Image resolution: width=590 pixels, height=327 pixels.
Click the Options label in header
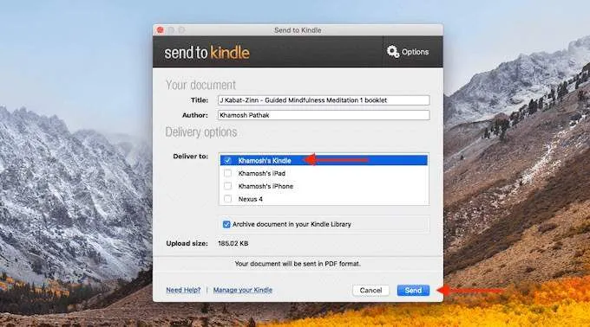[x=415, y=52]
